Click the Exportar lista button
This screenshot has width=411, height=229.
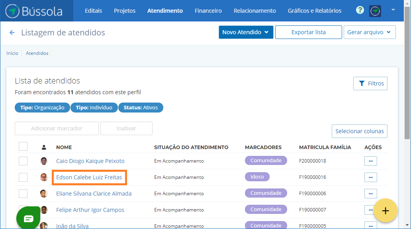(309, 32)
